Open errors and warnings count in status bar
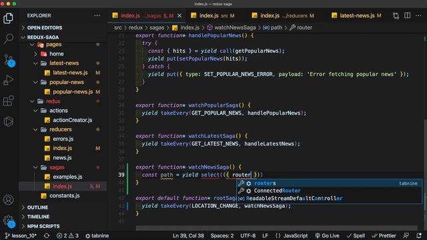 point(67,236)
